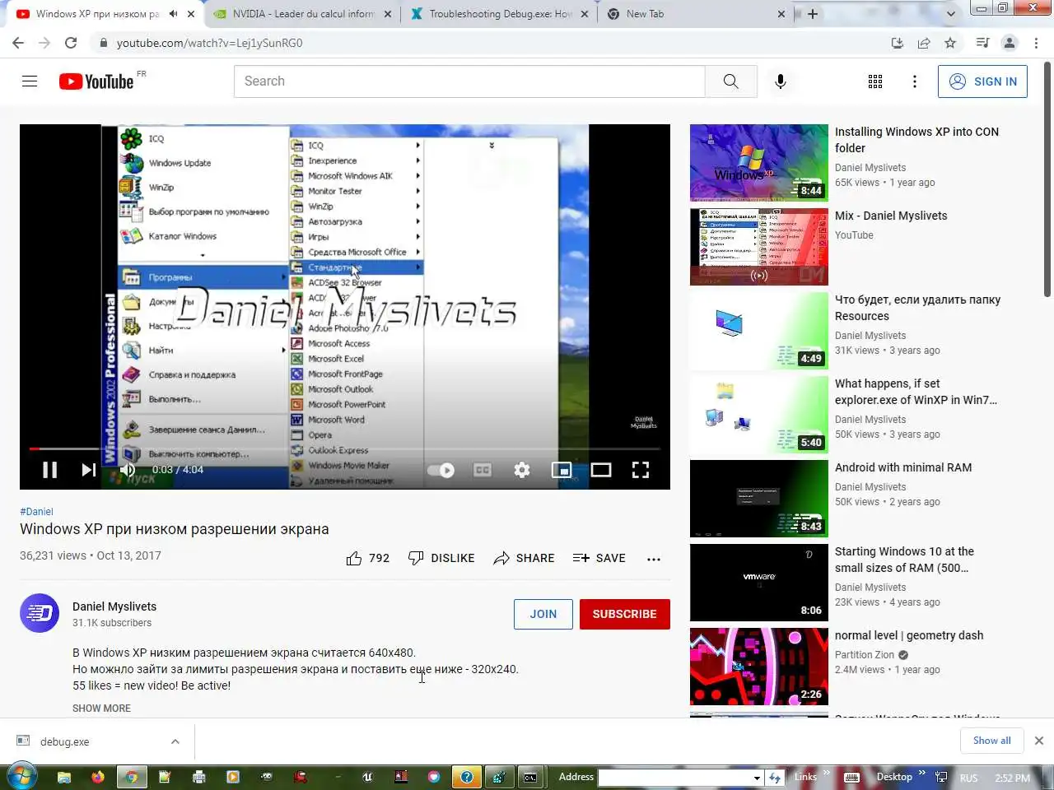Screen dimensions: 1054x790
Task: Open the Windows Start orb
Action: click(21, 776)
